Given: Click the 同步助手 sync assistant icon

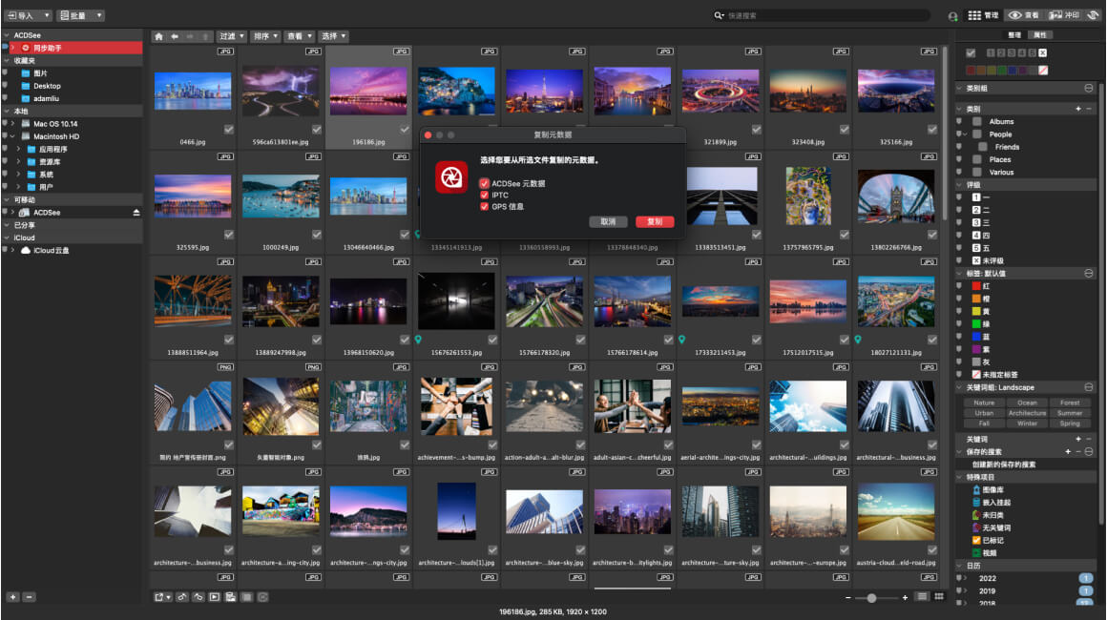Looking at the screenshot, I should pyautogui.click(x=26, y=48).
